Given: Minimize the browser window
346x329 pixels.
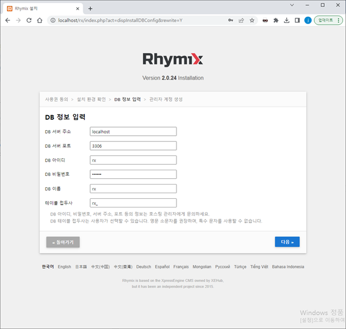Looking at the screenshot, I should 307,5.
